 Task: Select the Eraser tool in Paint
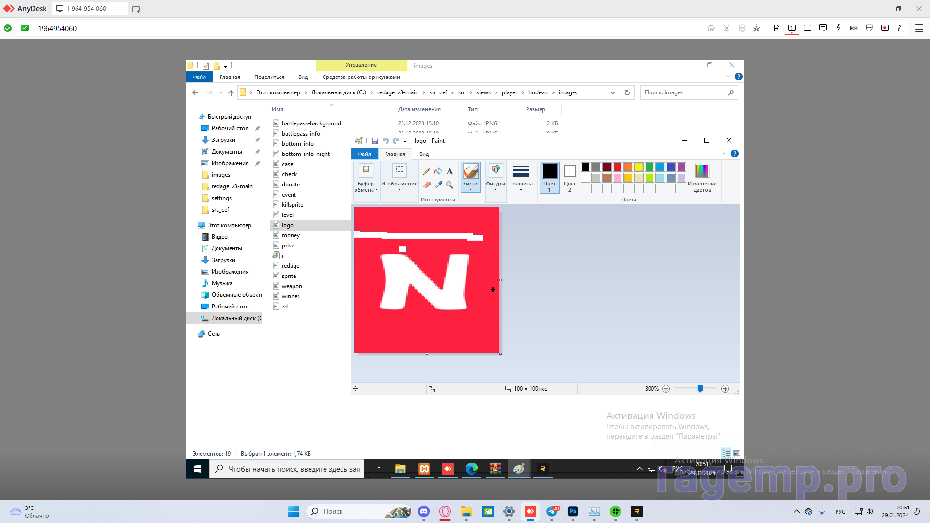427,185
